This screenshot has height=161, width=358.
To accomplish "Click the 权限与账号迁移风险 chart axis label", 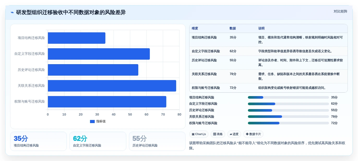I will pyautogui.click(x=30, y=102).
